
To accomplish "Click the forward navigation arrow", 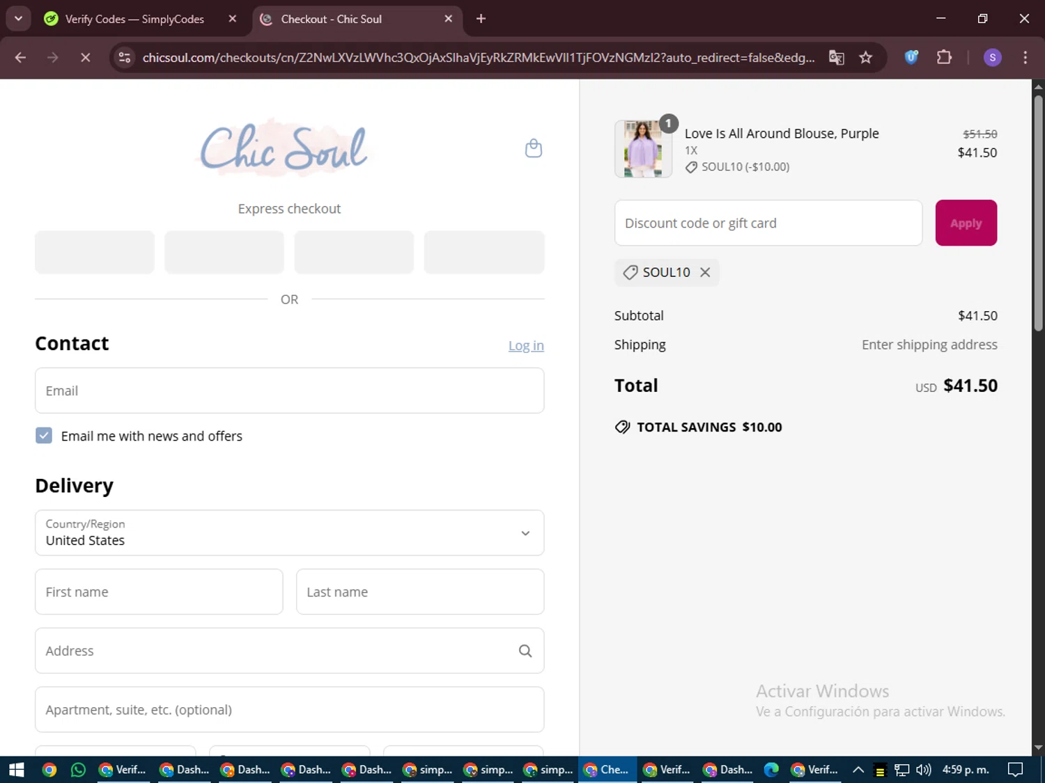I will click(53, 58).
